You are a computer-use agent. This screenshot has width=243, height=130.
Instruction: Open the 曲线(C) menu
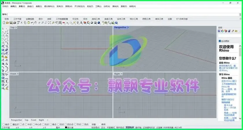(30, 6)
